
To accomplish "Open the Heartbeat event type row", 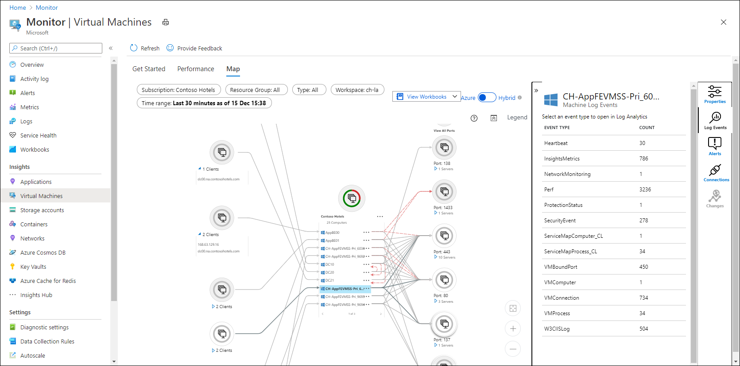I will [614, 143].
